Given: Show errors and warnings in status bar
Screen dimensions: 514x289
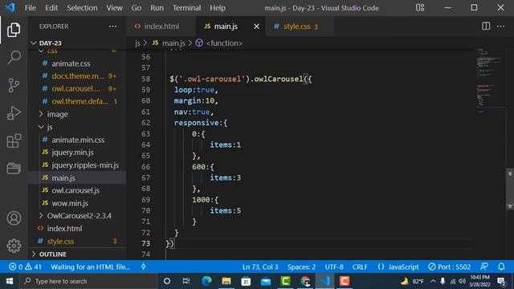Looking at the screenshot, I should click(x=25, y=267).
